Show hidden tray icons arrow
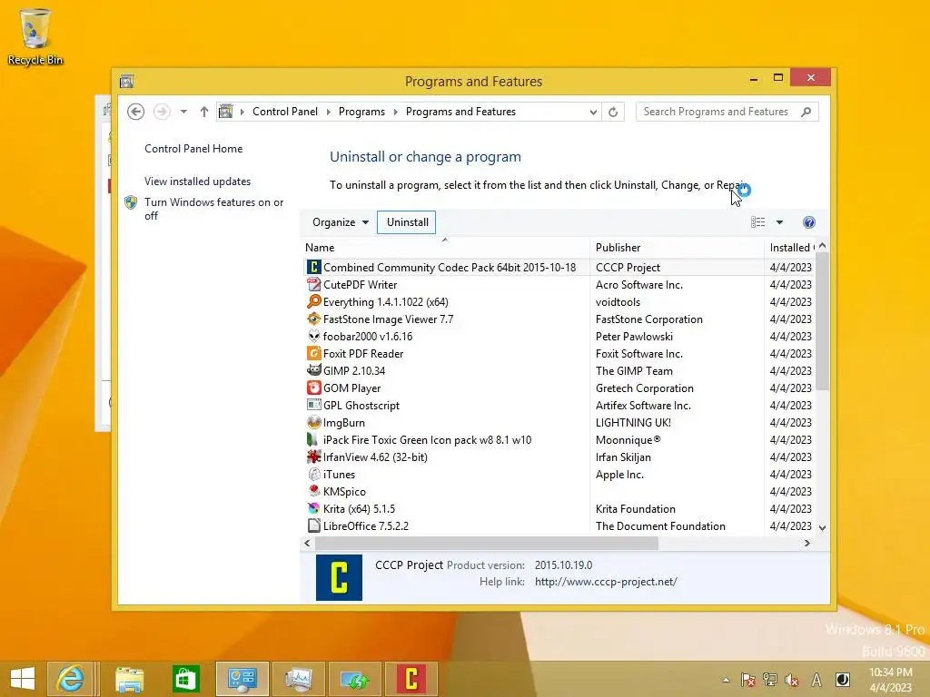 point(726,680)
